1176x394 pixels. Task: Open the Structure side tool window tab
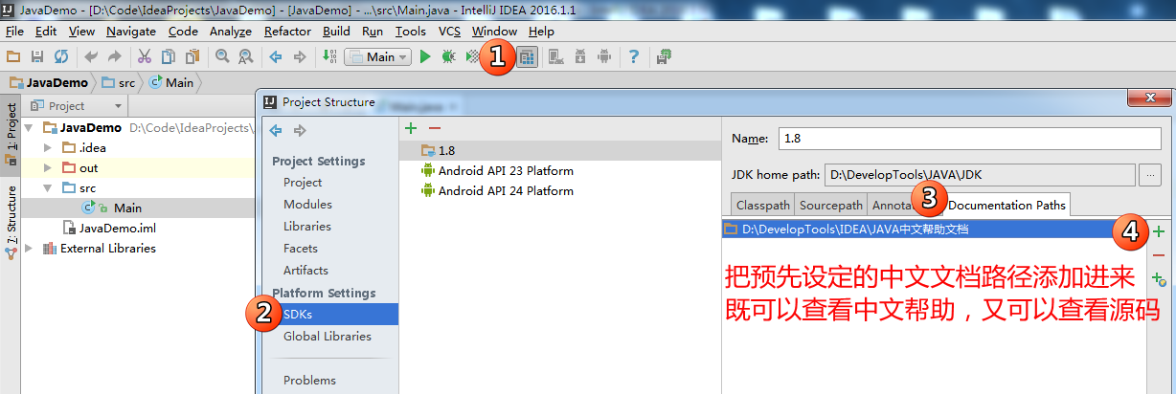11,223
